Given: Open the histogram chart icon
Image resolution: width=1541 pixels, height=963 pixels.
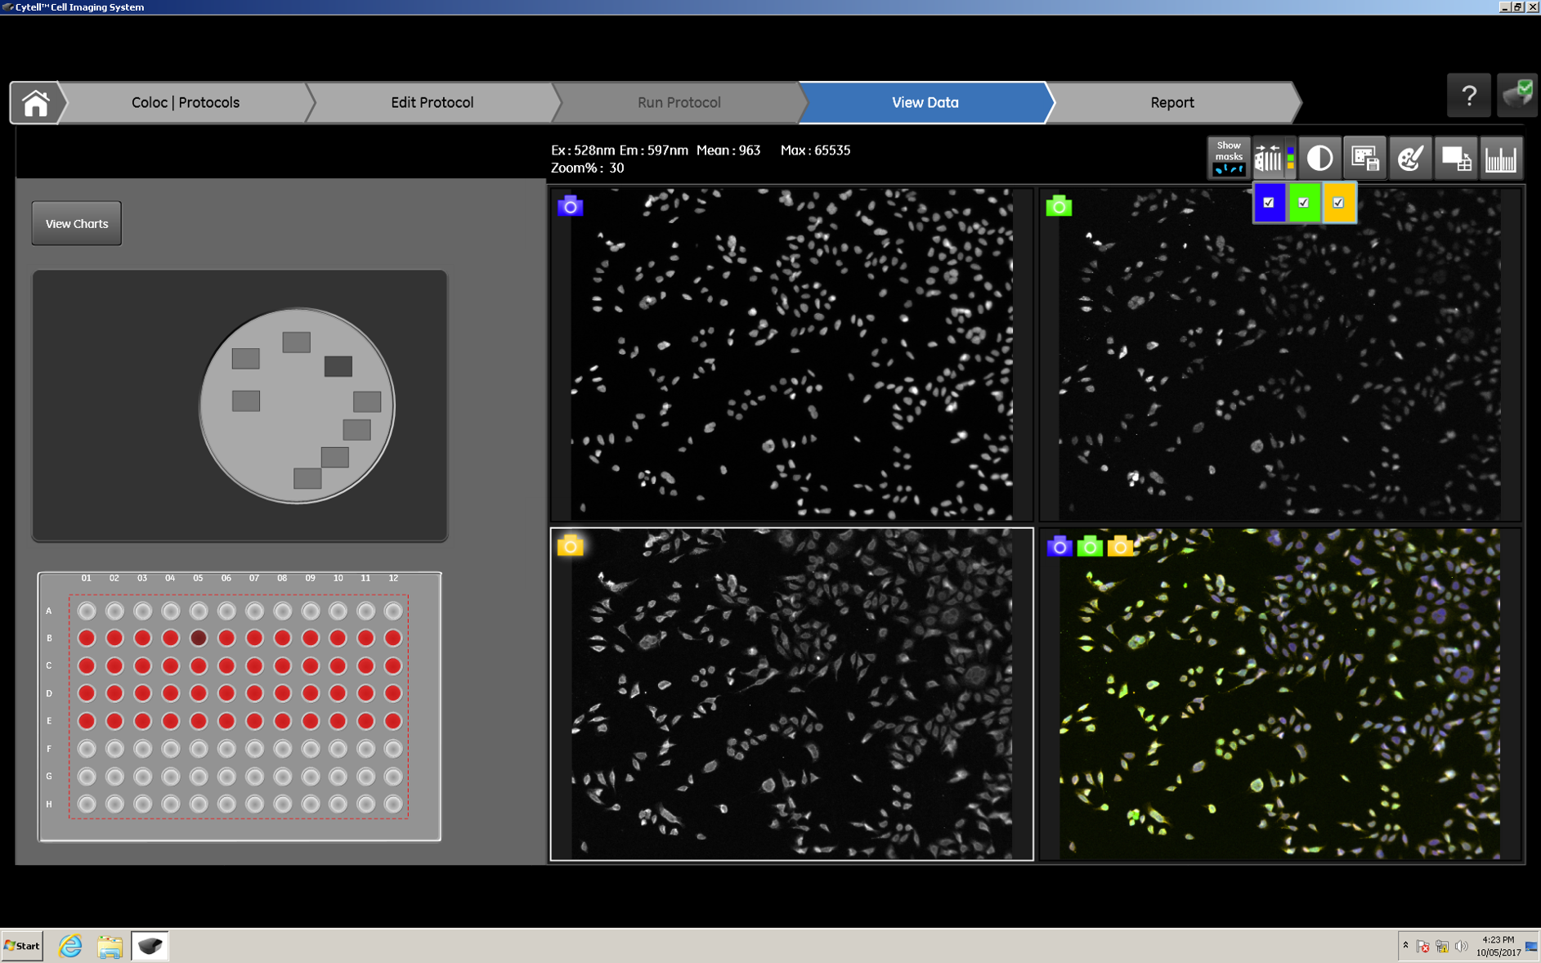Looking at the screenshot, I should [x=1500, y=158].
